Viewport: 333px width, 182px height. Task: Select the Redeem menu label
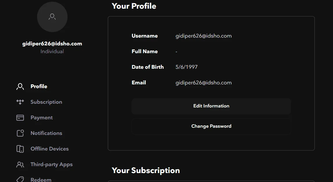point(41,180)
